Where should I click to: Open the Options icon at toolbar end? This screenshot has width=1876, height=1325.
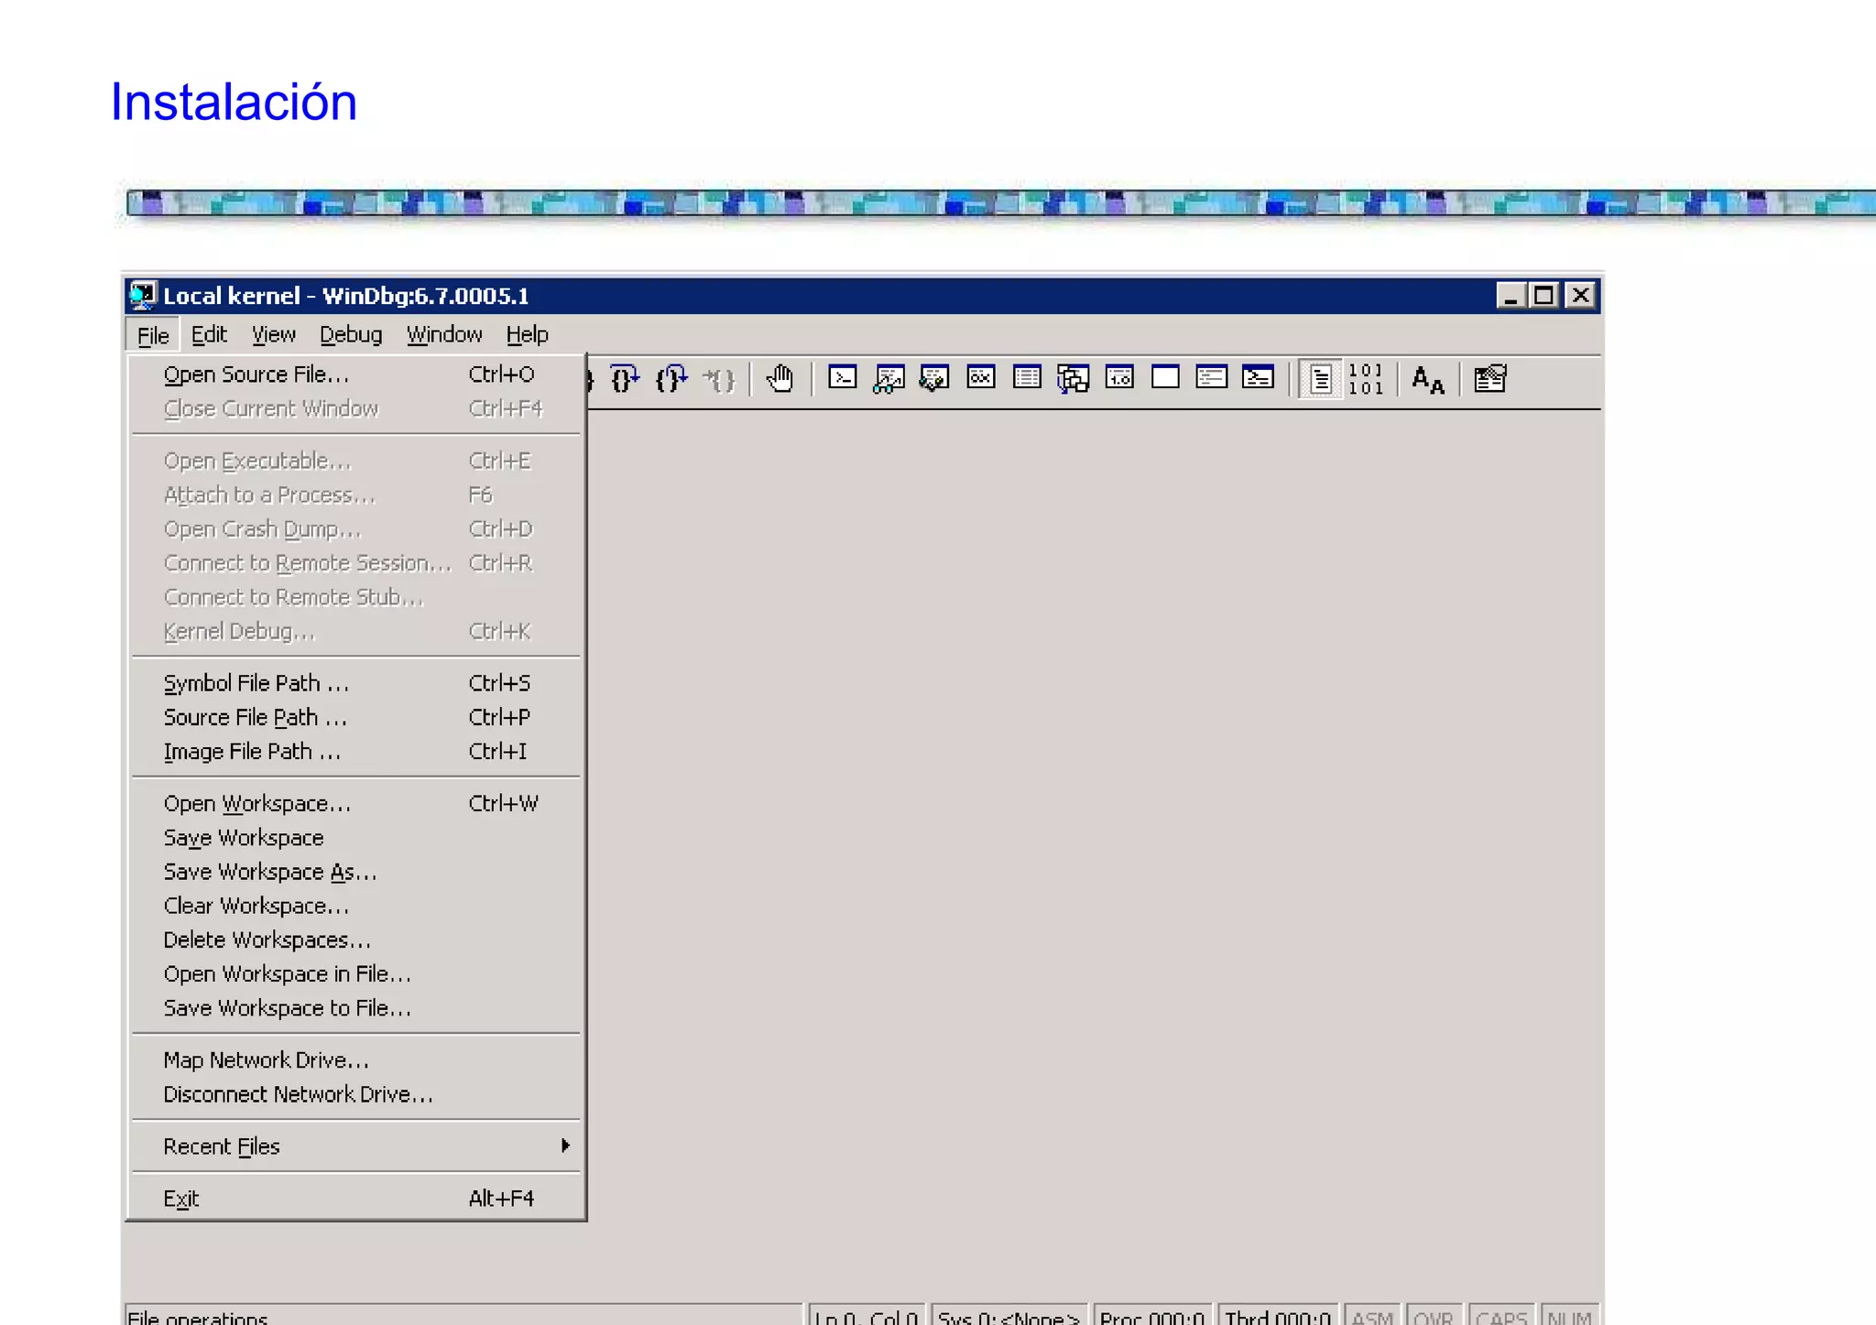coord(1489,378)
